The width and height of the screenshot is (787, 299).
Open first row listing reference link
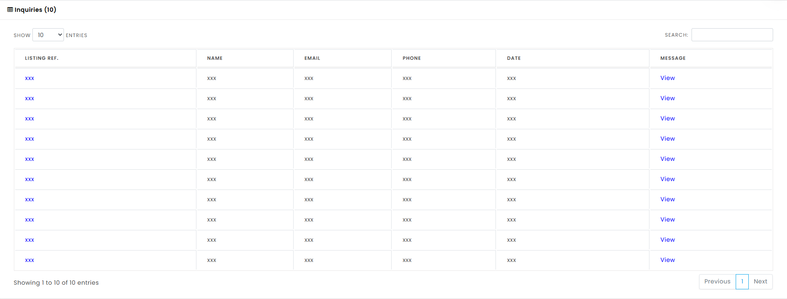tap(29, 78)
